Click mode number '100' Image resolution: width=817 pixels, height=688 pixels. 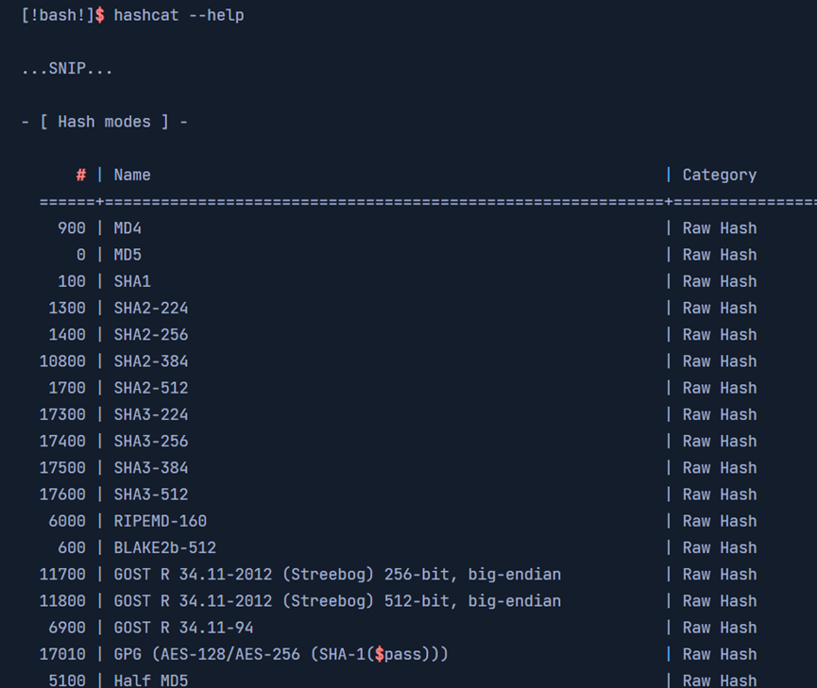72,281
